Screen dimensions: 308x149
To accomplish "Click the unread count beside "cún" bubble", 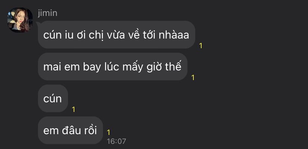I will 73,109.
